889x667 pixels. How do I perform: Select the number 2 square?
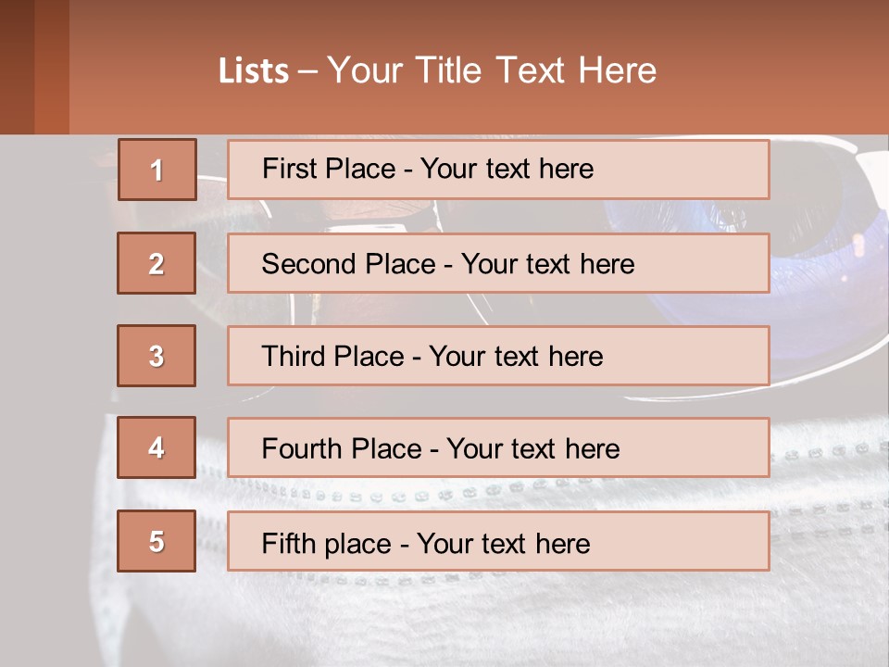point(157,263)
